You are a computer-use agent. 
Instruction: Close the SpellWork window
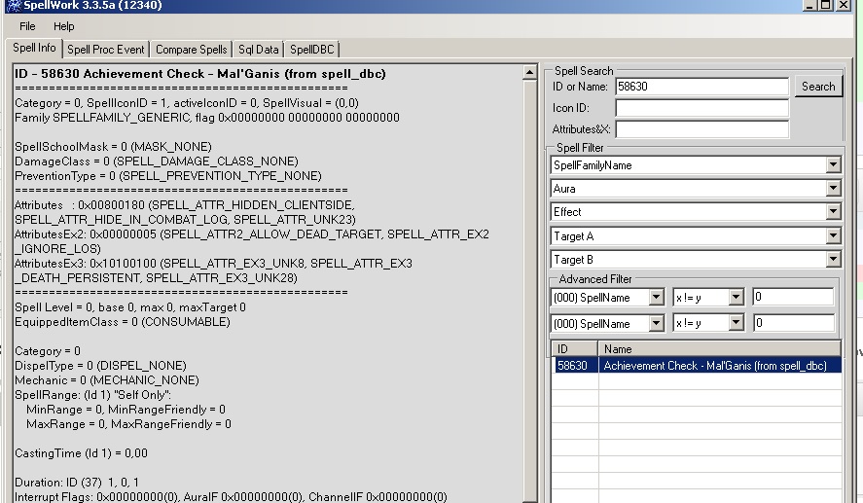tap(844, 5)
